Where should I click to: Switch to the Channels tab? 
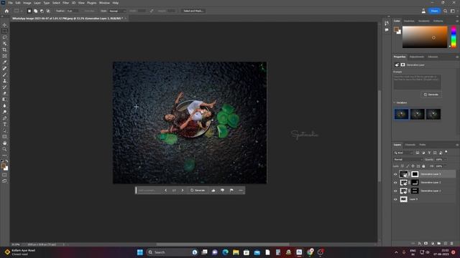pyautogui.click(x=410, y=145)
